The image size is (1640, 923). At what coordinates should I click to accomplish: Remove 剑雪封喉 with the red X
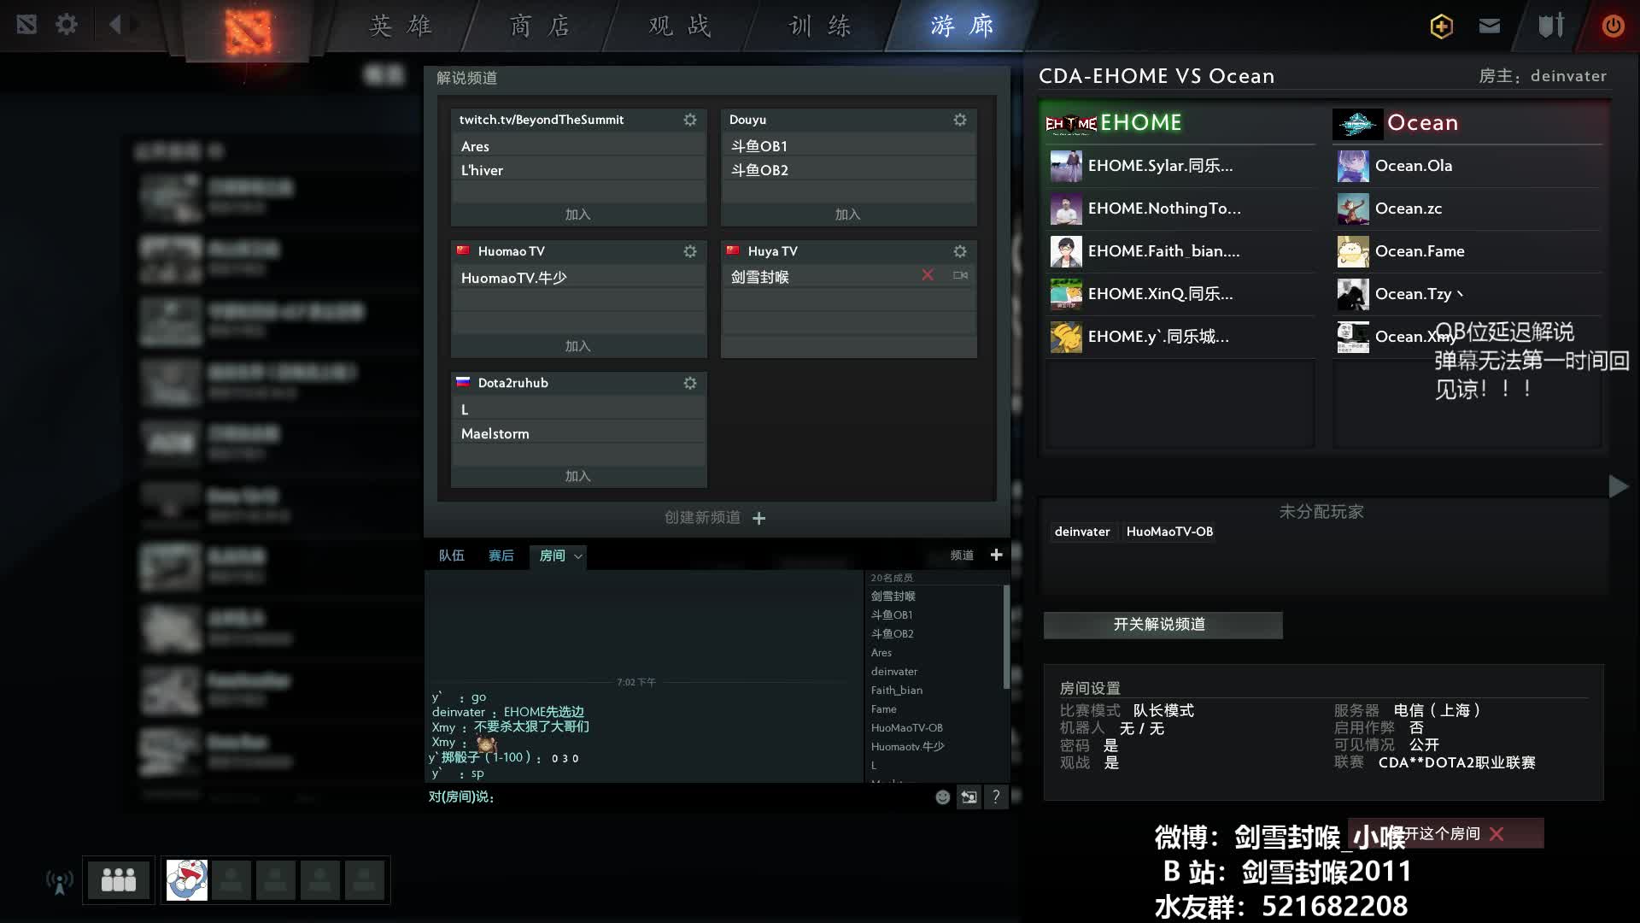coord(928,275)
